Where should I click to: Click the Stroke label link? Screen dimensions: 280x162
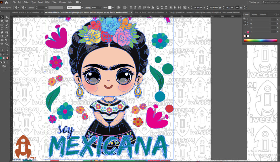[x=31, y=8]
